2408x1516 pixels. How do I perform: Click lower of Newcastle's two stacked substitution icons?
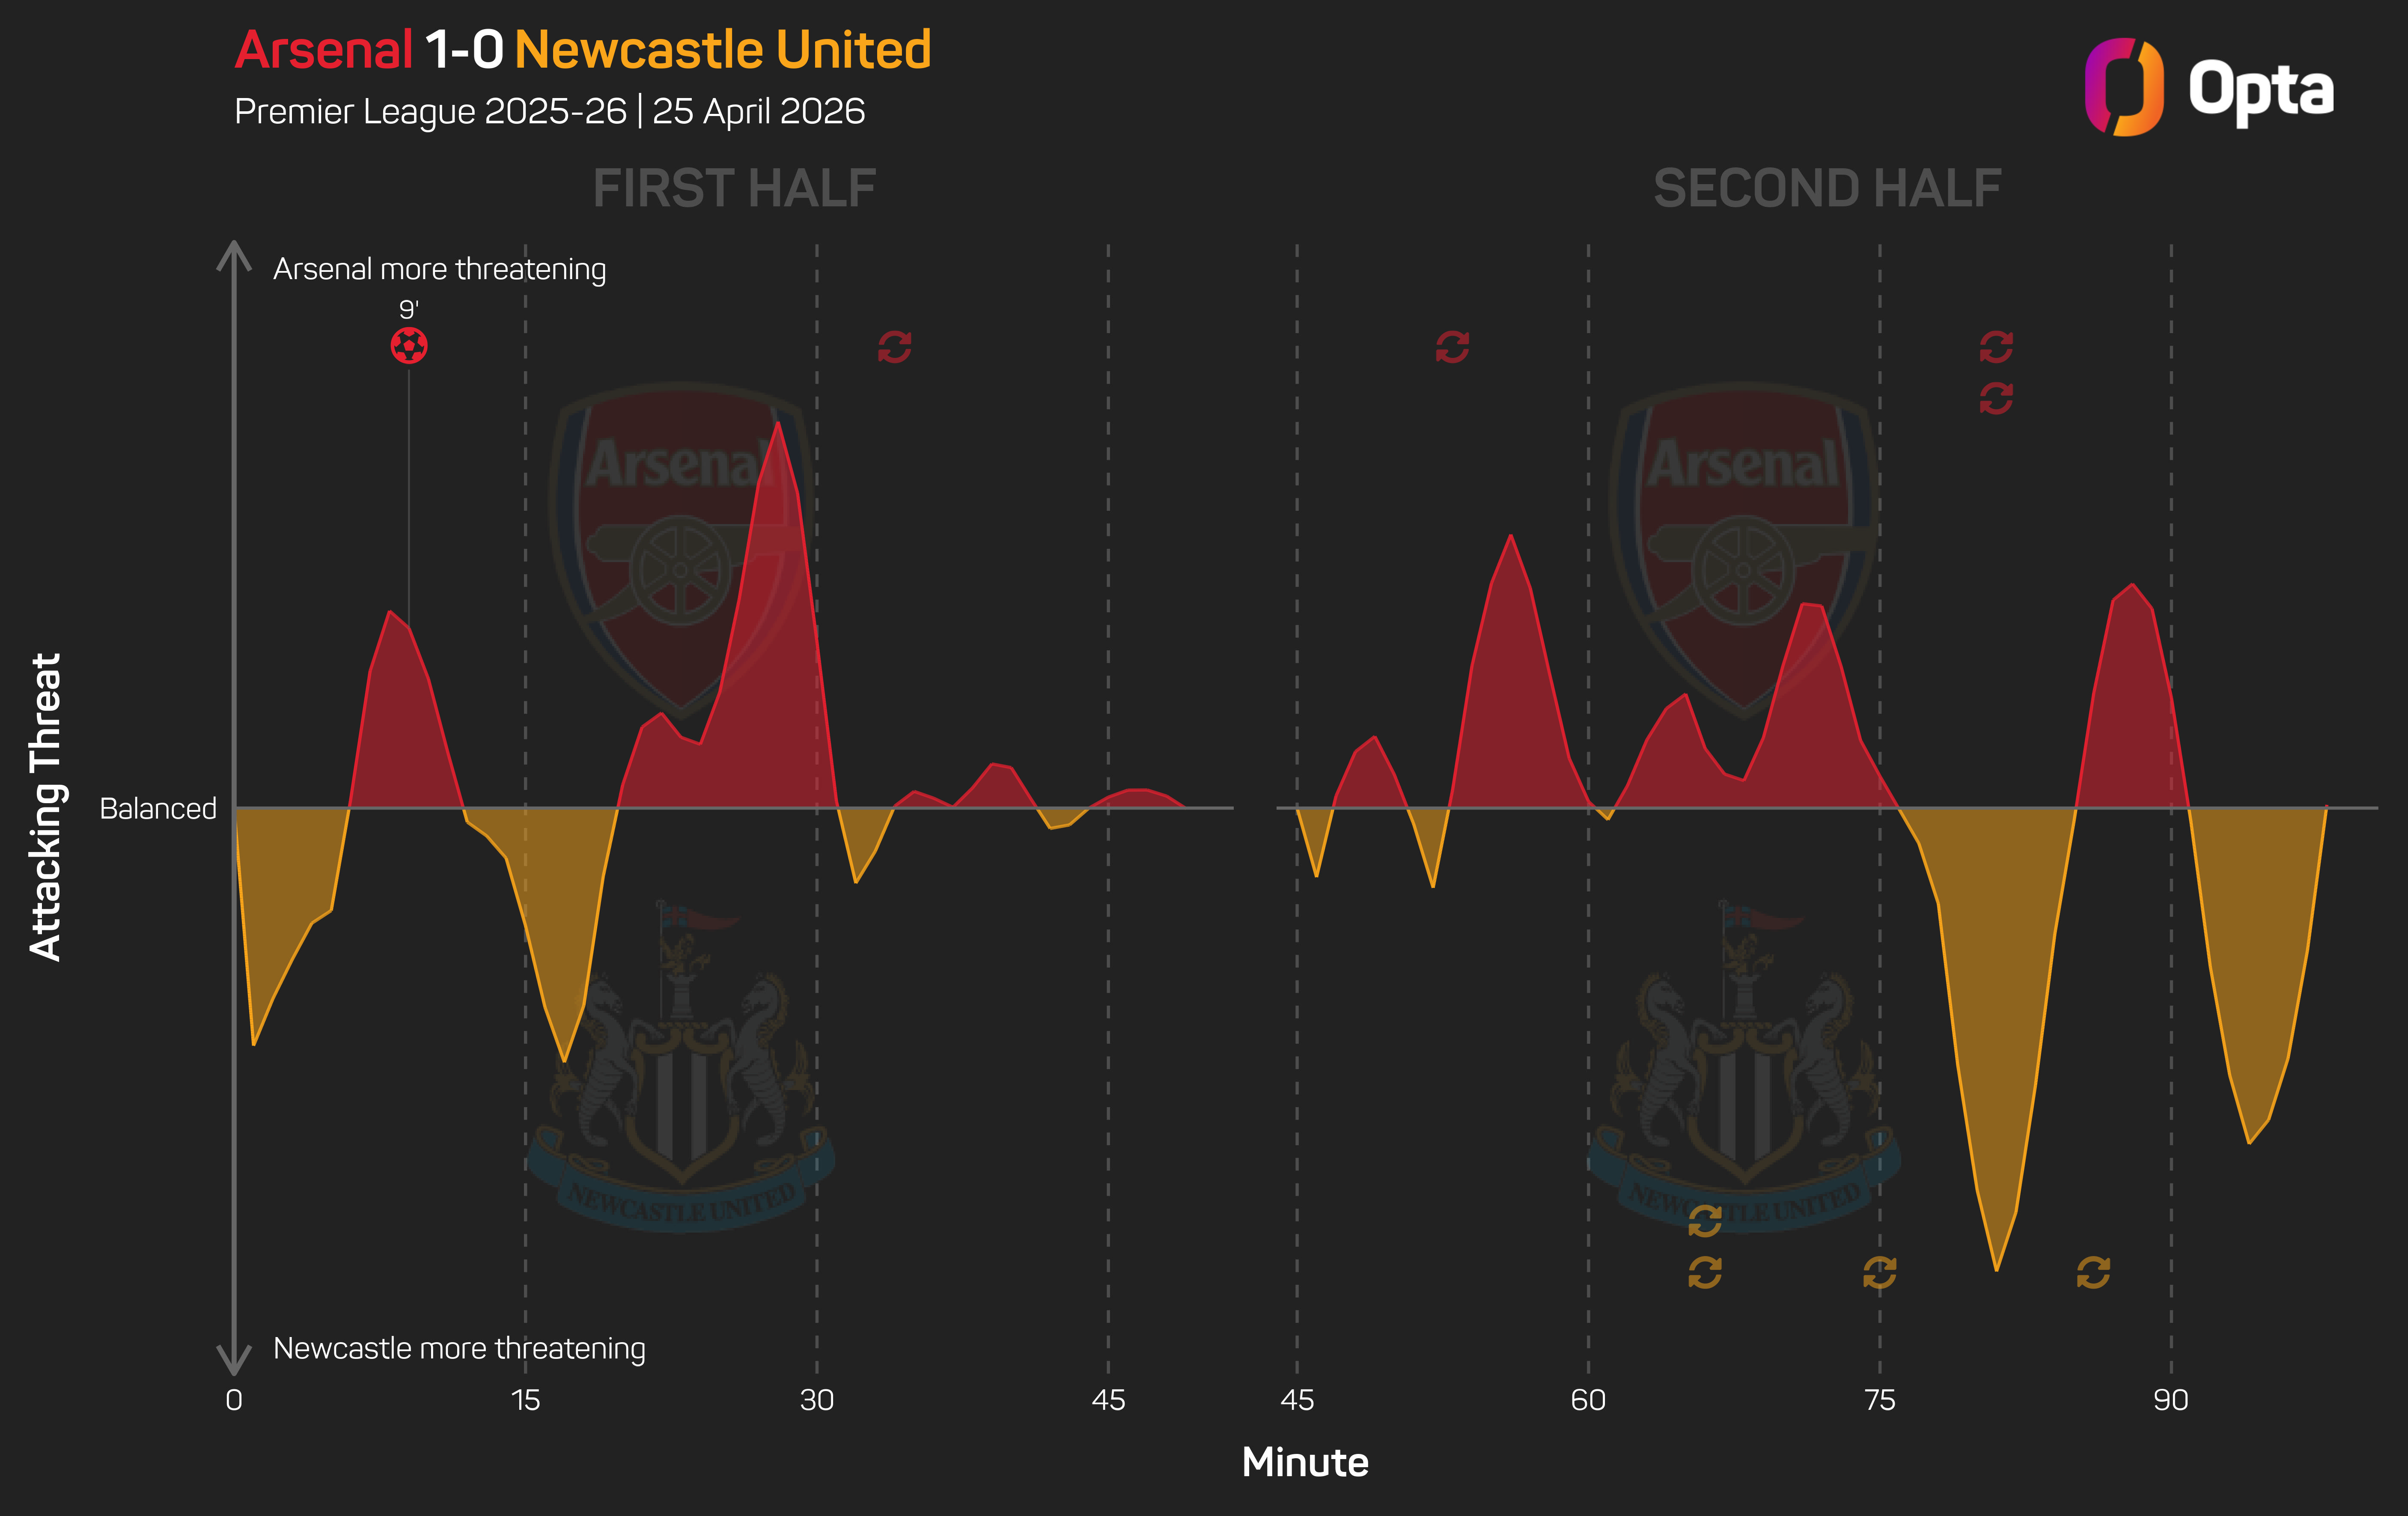(1705, 1272)
